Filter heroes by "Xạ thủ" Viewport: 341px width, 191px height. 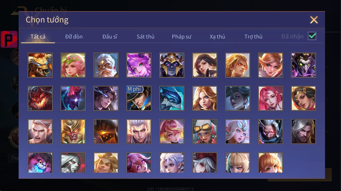[x=217, y=37]
